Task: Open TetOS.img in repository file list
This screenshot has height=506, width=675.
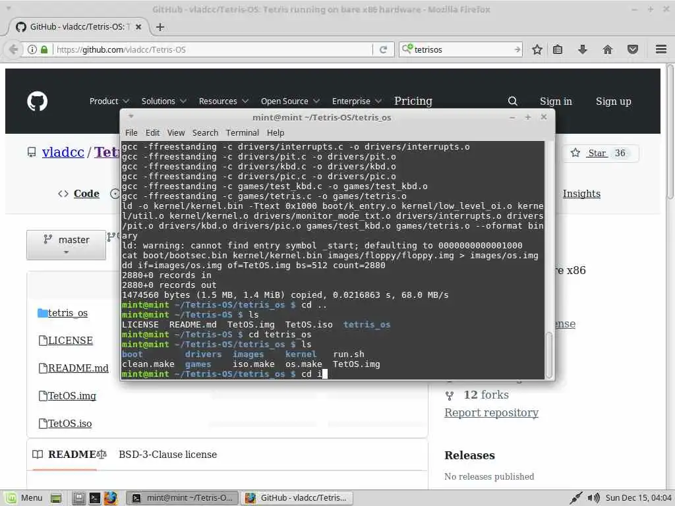Action: coord(72,395)
